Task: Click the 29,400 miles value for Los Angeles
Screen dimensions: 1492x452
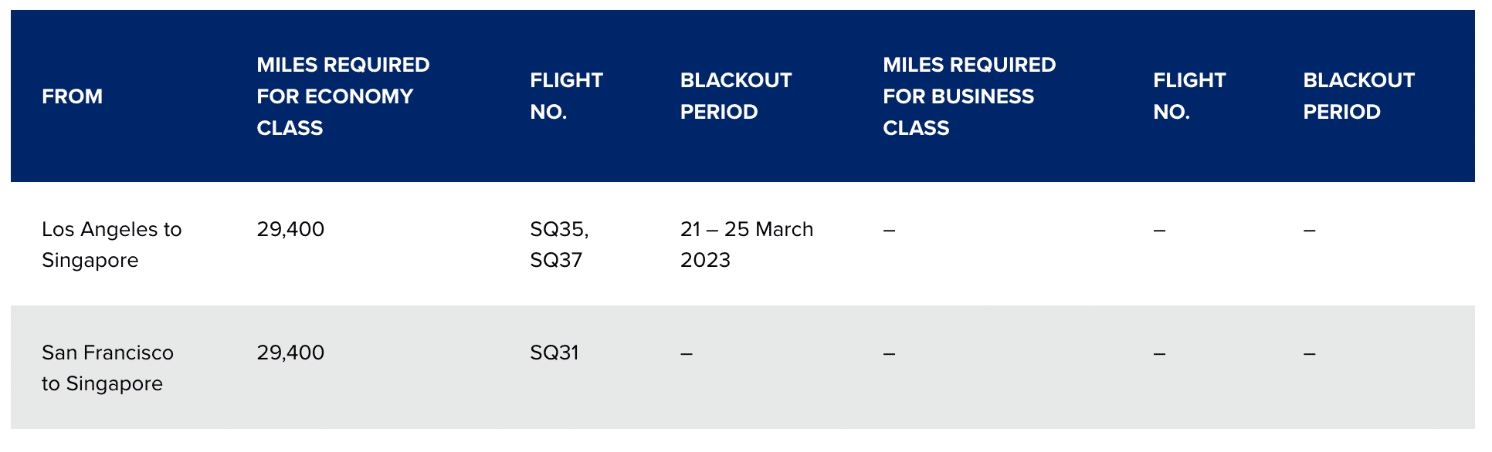Action: coord(290,229)
